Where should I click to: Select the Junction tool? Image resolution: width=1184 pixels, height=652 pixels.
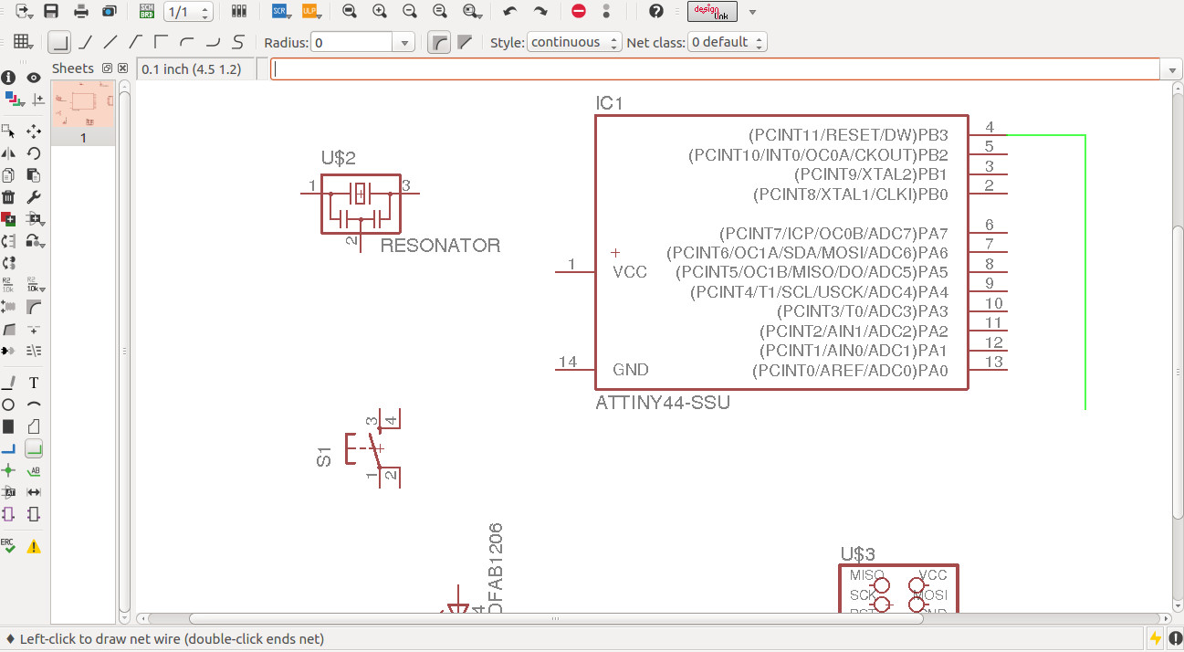tap(9, 470)
